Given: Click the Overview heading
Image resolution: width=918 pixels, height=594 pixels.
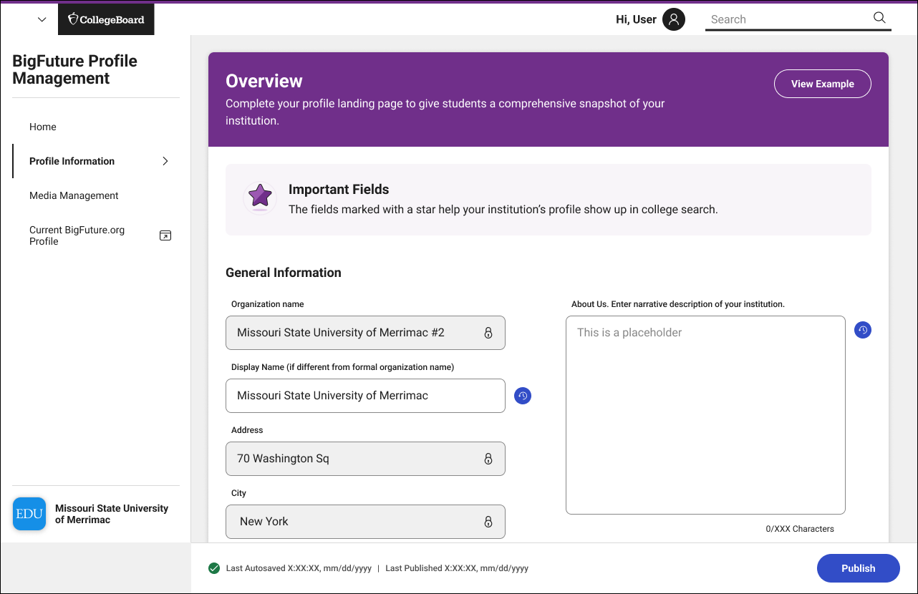Looking at the screenshot, I should pyautogui.click(x=264, y=81).
